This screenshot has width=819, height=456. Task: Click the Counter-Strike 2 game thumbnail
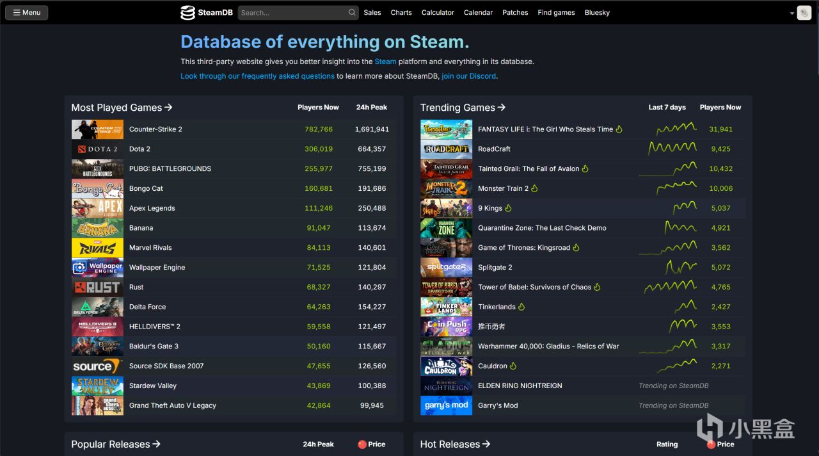click(x=97, y=129)
